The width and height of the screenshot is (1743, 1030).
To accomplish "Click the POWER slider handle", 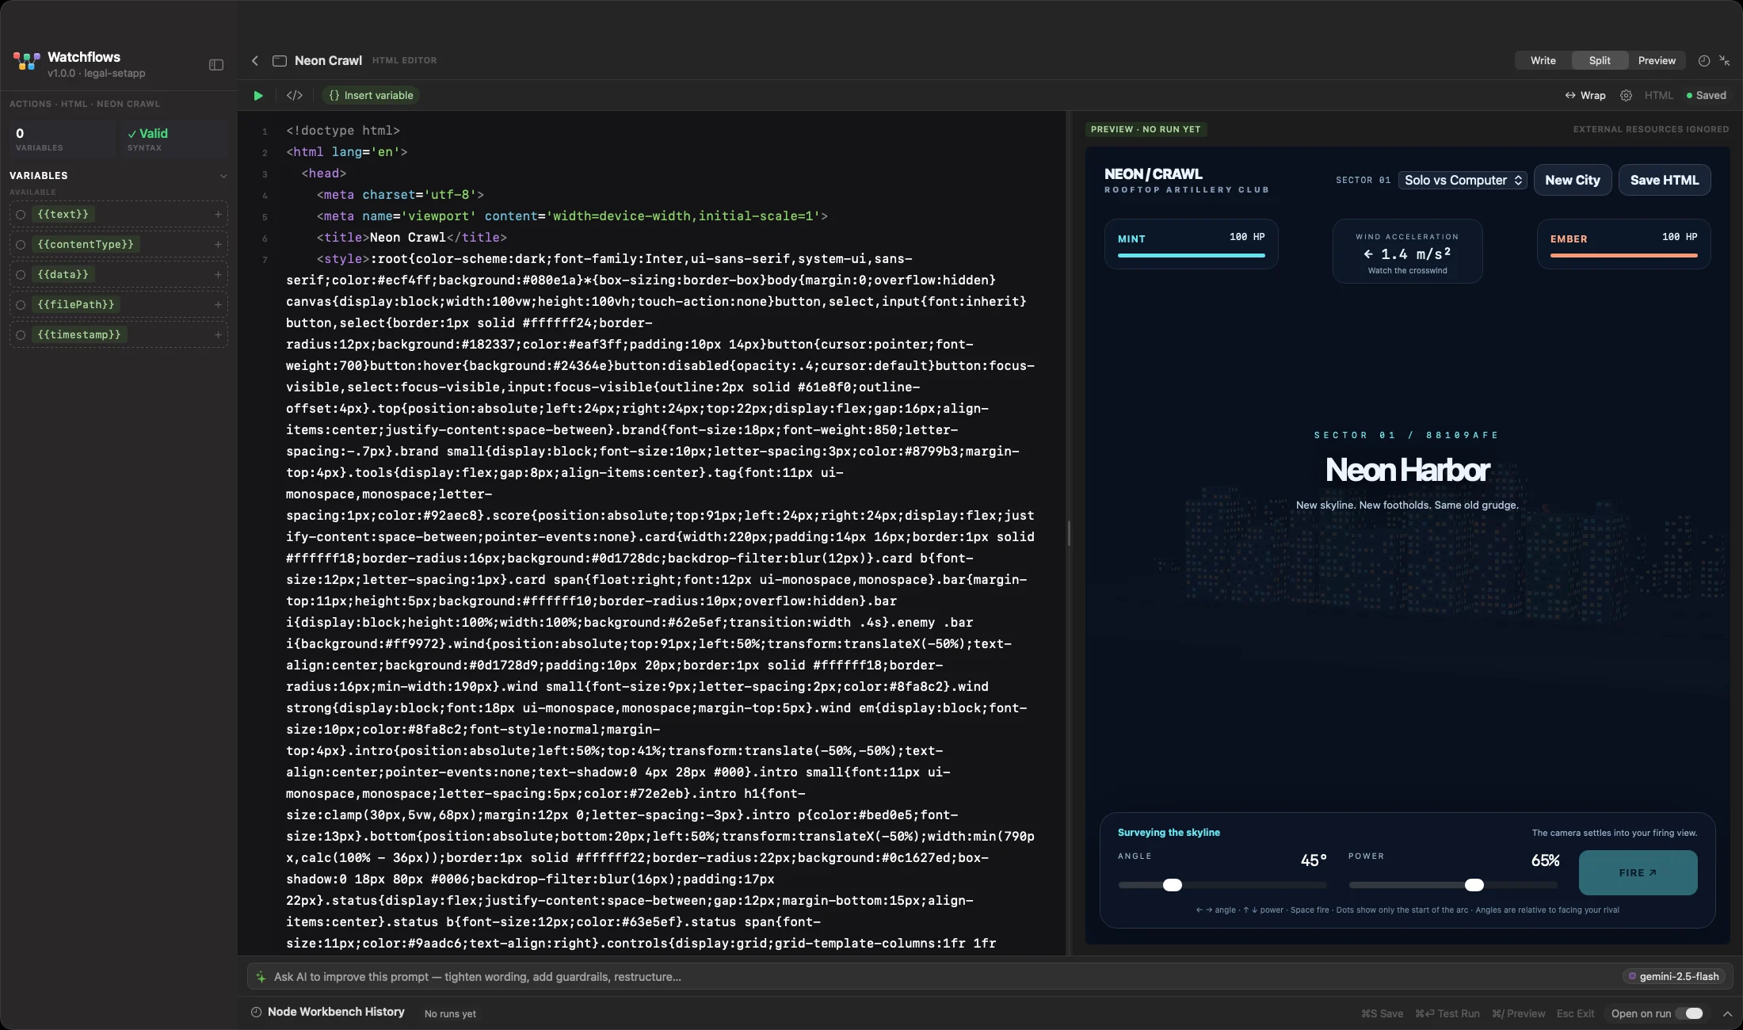I will coord(1474,885).
